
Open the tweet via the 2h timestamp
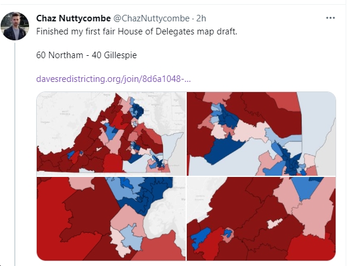[201, 18]
